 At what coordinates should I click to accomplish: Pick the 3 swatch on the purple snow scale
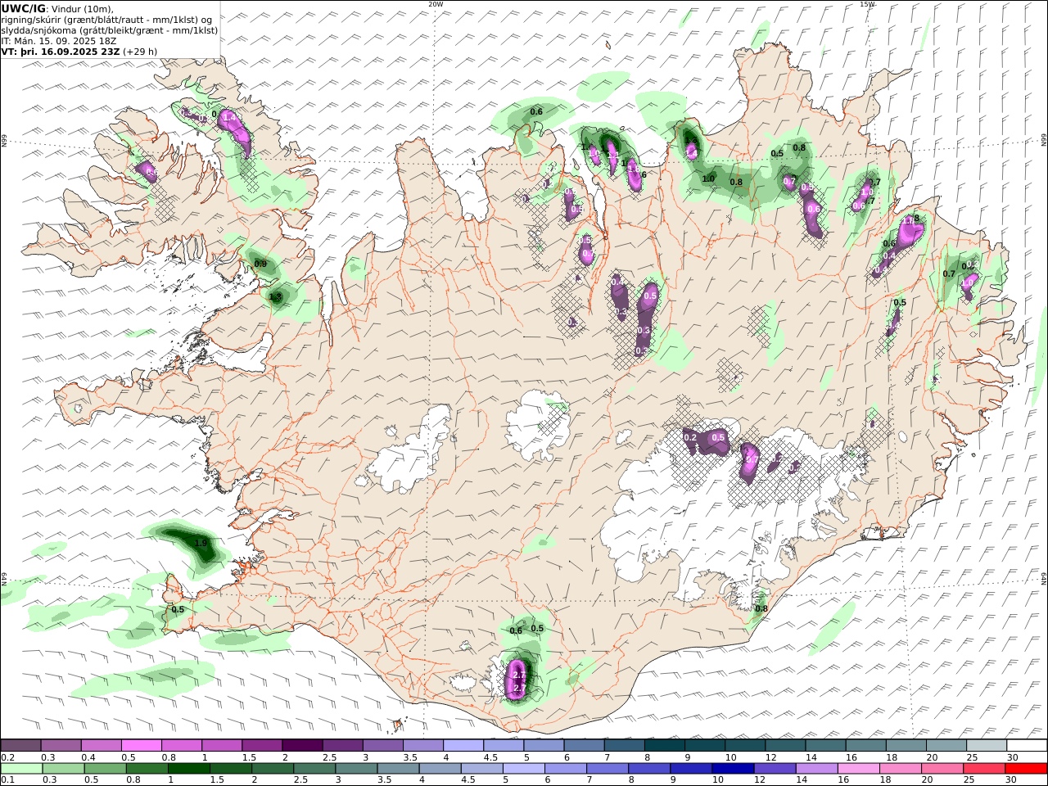pyautogui.click(x=383, y=745)
